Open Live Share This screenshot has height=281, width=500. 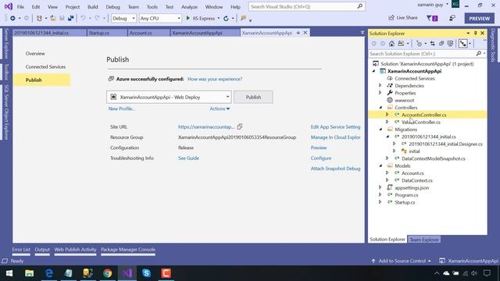403,18
